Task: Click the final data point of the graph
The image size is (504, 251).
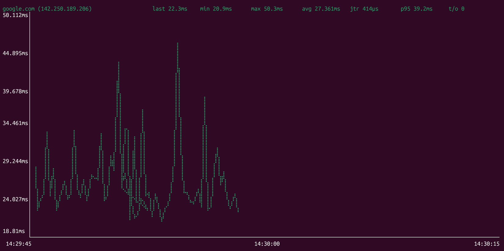Action: (238, 211)
